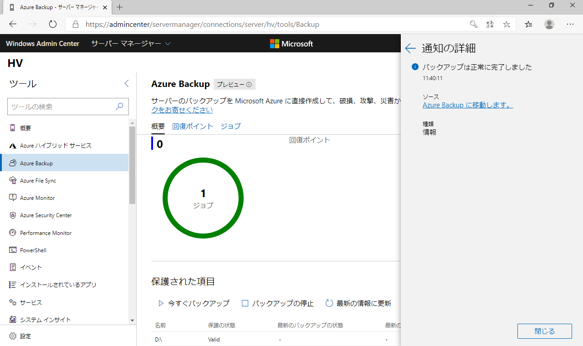Close the Azure Backup browser tab

pos(104,7)
